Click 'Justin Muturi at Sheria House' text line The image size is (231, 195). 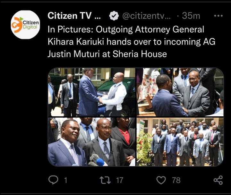pos(107,54)
